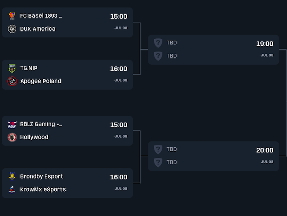Viewport: 287px width, 216px height.
Task: Click the RBLZ Gaming team logo
Action: [x=12, y=124]
